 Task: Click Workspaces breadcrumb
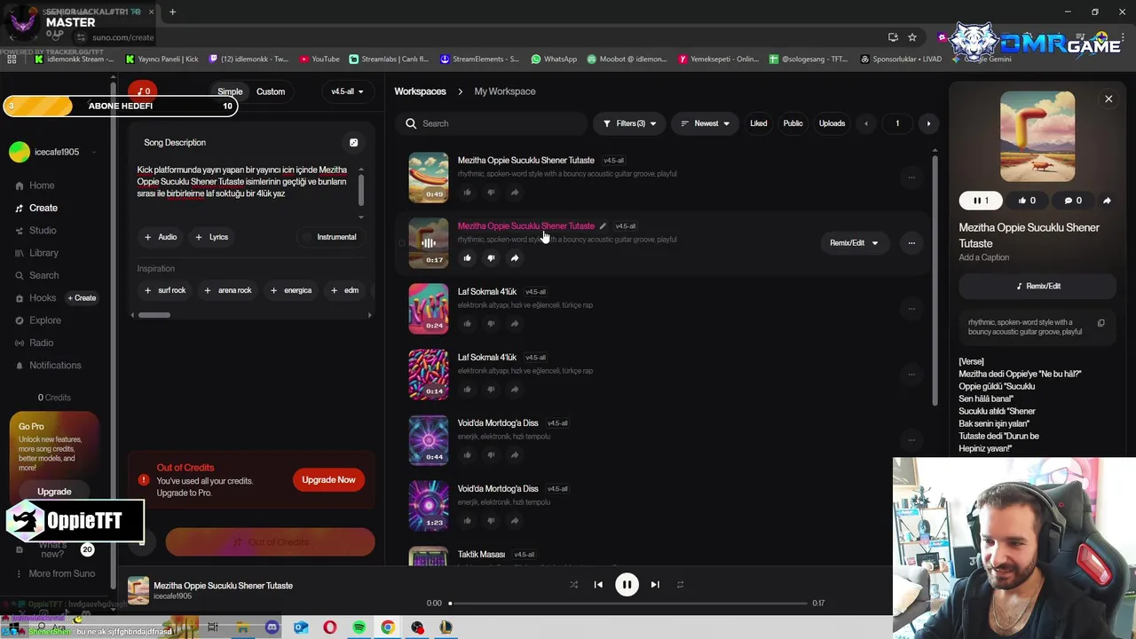[420, 91]
